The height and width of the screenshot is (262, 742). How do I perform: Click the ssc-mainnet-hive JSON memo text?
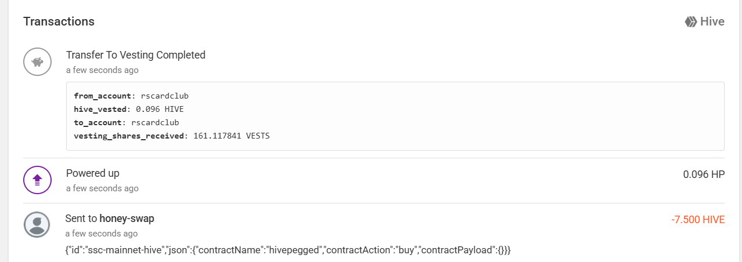(287, 250)
